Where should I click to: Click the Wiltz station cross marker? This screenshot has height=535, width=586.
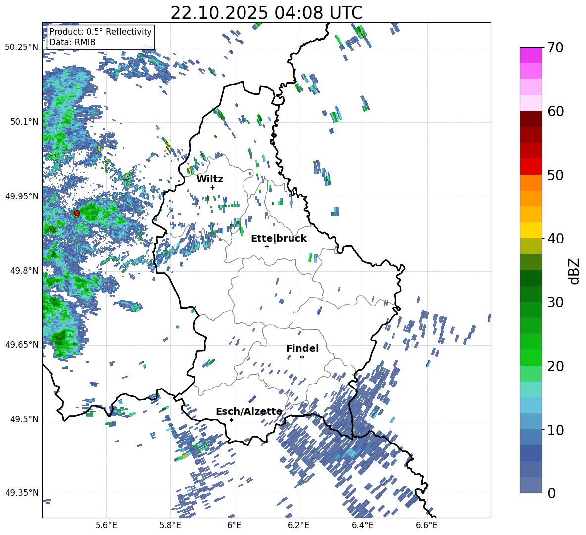[x=213, y=187]
